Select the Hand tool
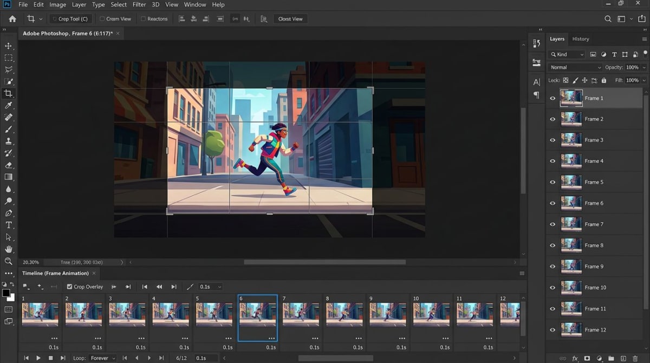Screen dimensions: 650x363 (x=9, y=249)
